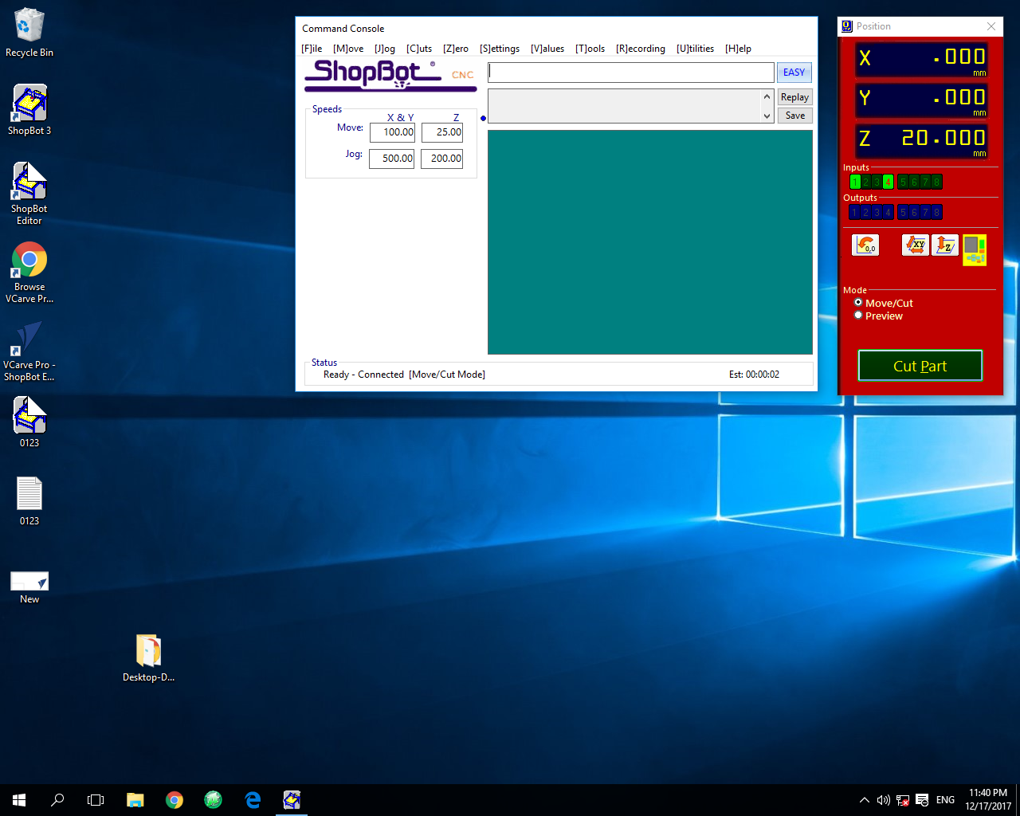Select the Preview mode radio button
The image size is (1020, 816).
coord(858,316)
